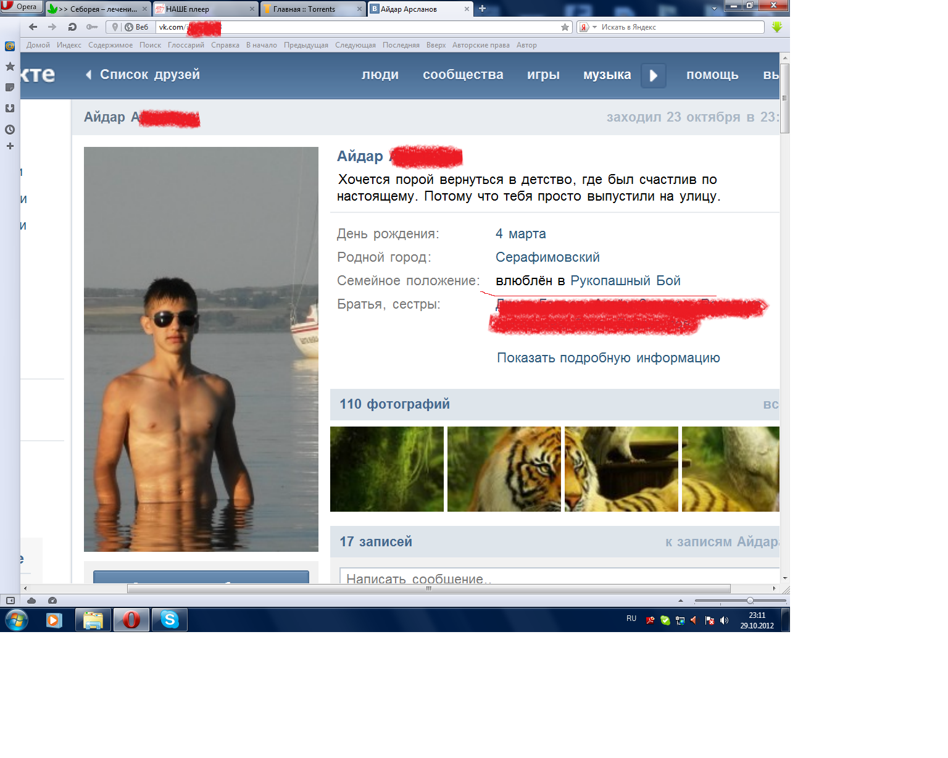This screenshot has width=948, height=758.
Task: Toggle the side panel at status bar
Action: [x=10, y=601]
